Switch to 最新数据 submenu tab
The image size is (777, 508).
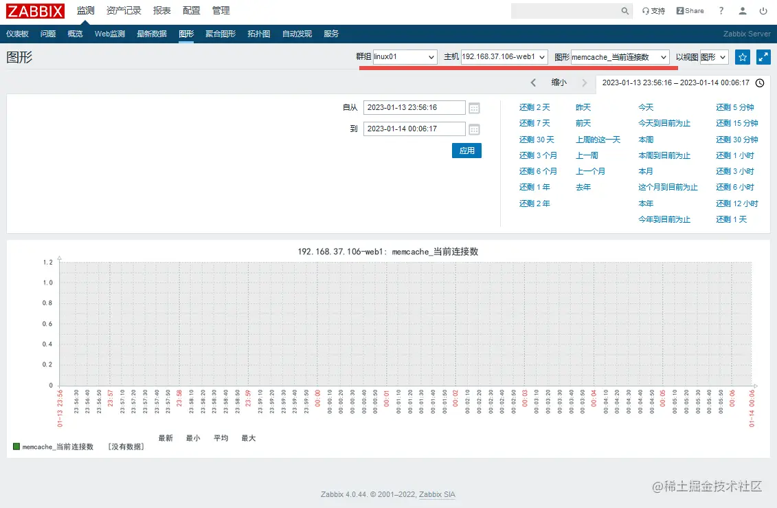point(152,34)
